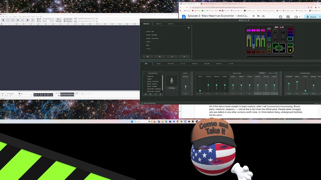
Task: Click Skip to Start in Audacity
Action: 18,20
